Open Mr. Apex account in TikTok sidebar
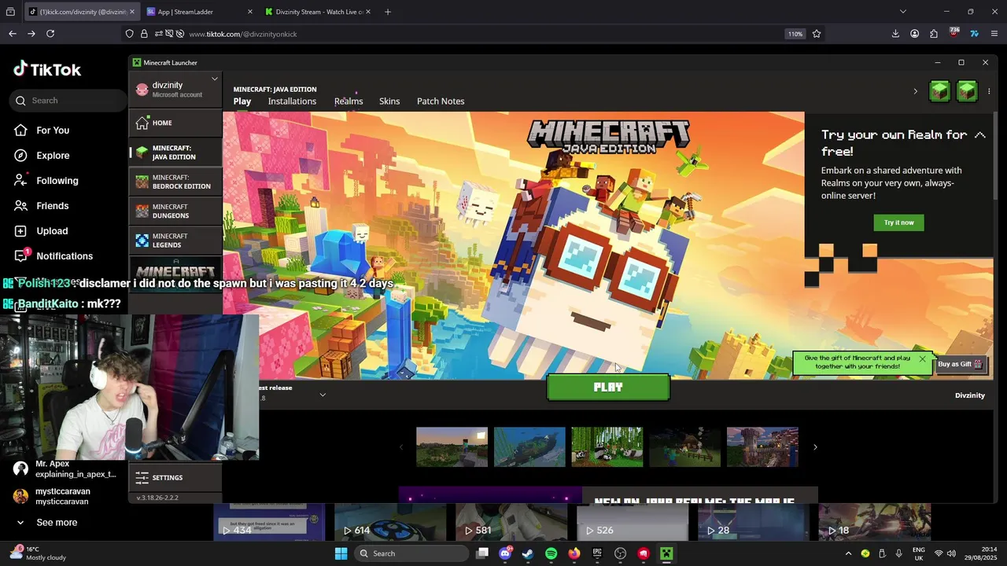The width and height of the screenshot is (1007, 566). click(66, 469)
